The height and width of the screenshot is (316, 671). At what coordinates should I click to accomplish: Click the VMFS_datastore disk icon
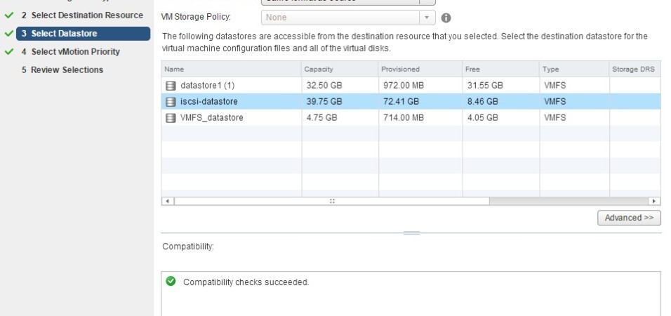(171, 118)
